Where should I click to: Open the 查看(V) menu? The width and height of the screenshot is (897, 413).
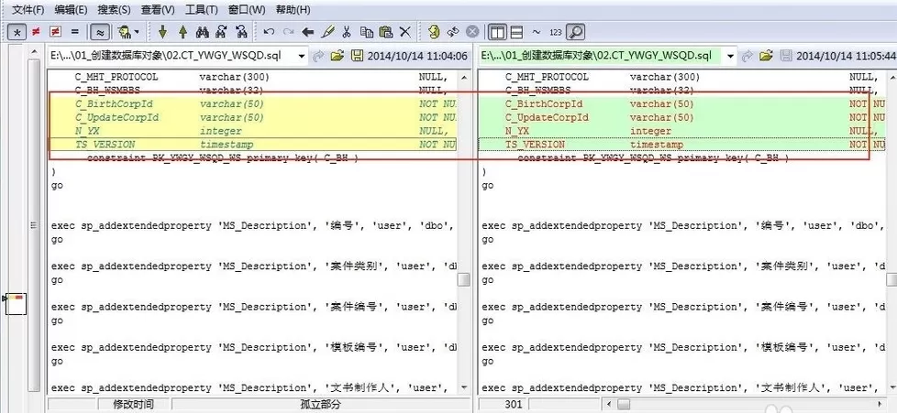click(158, 10)
